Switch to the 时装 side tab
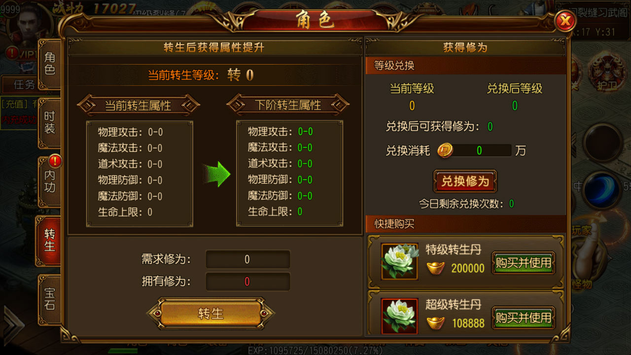Screen dimensions: 631x355 click(49, 123)
